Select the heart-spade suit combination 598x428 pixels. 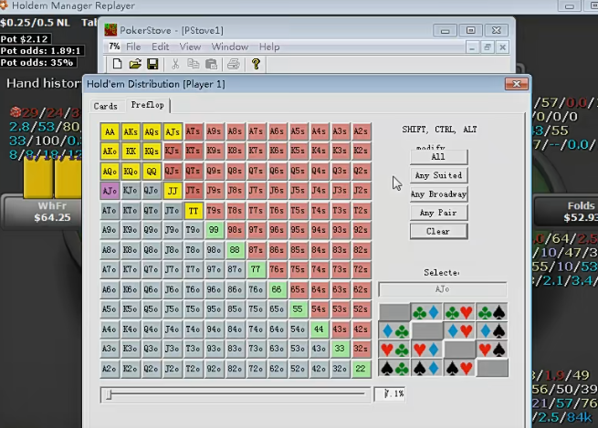491,349
